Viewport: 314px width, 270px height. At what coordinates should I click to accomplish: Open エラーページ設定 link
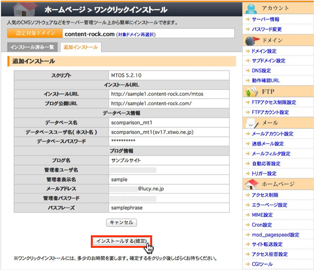(269, 205)
